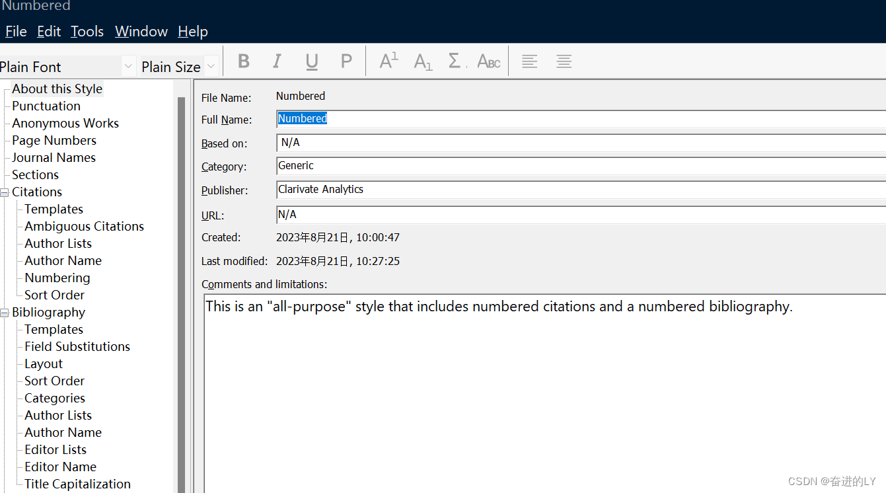Toggle Bold formatting in toolbar
This screenshot has height=493, width=886.
pos(243,61)
